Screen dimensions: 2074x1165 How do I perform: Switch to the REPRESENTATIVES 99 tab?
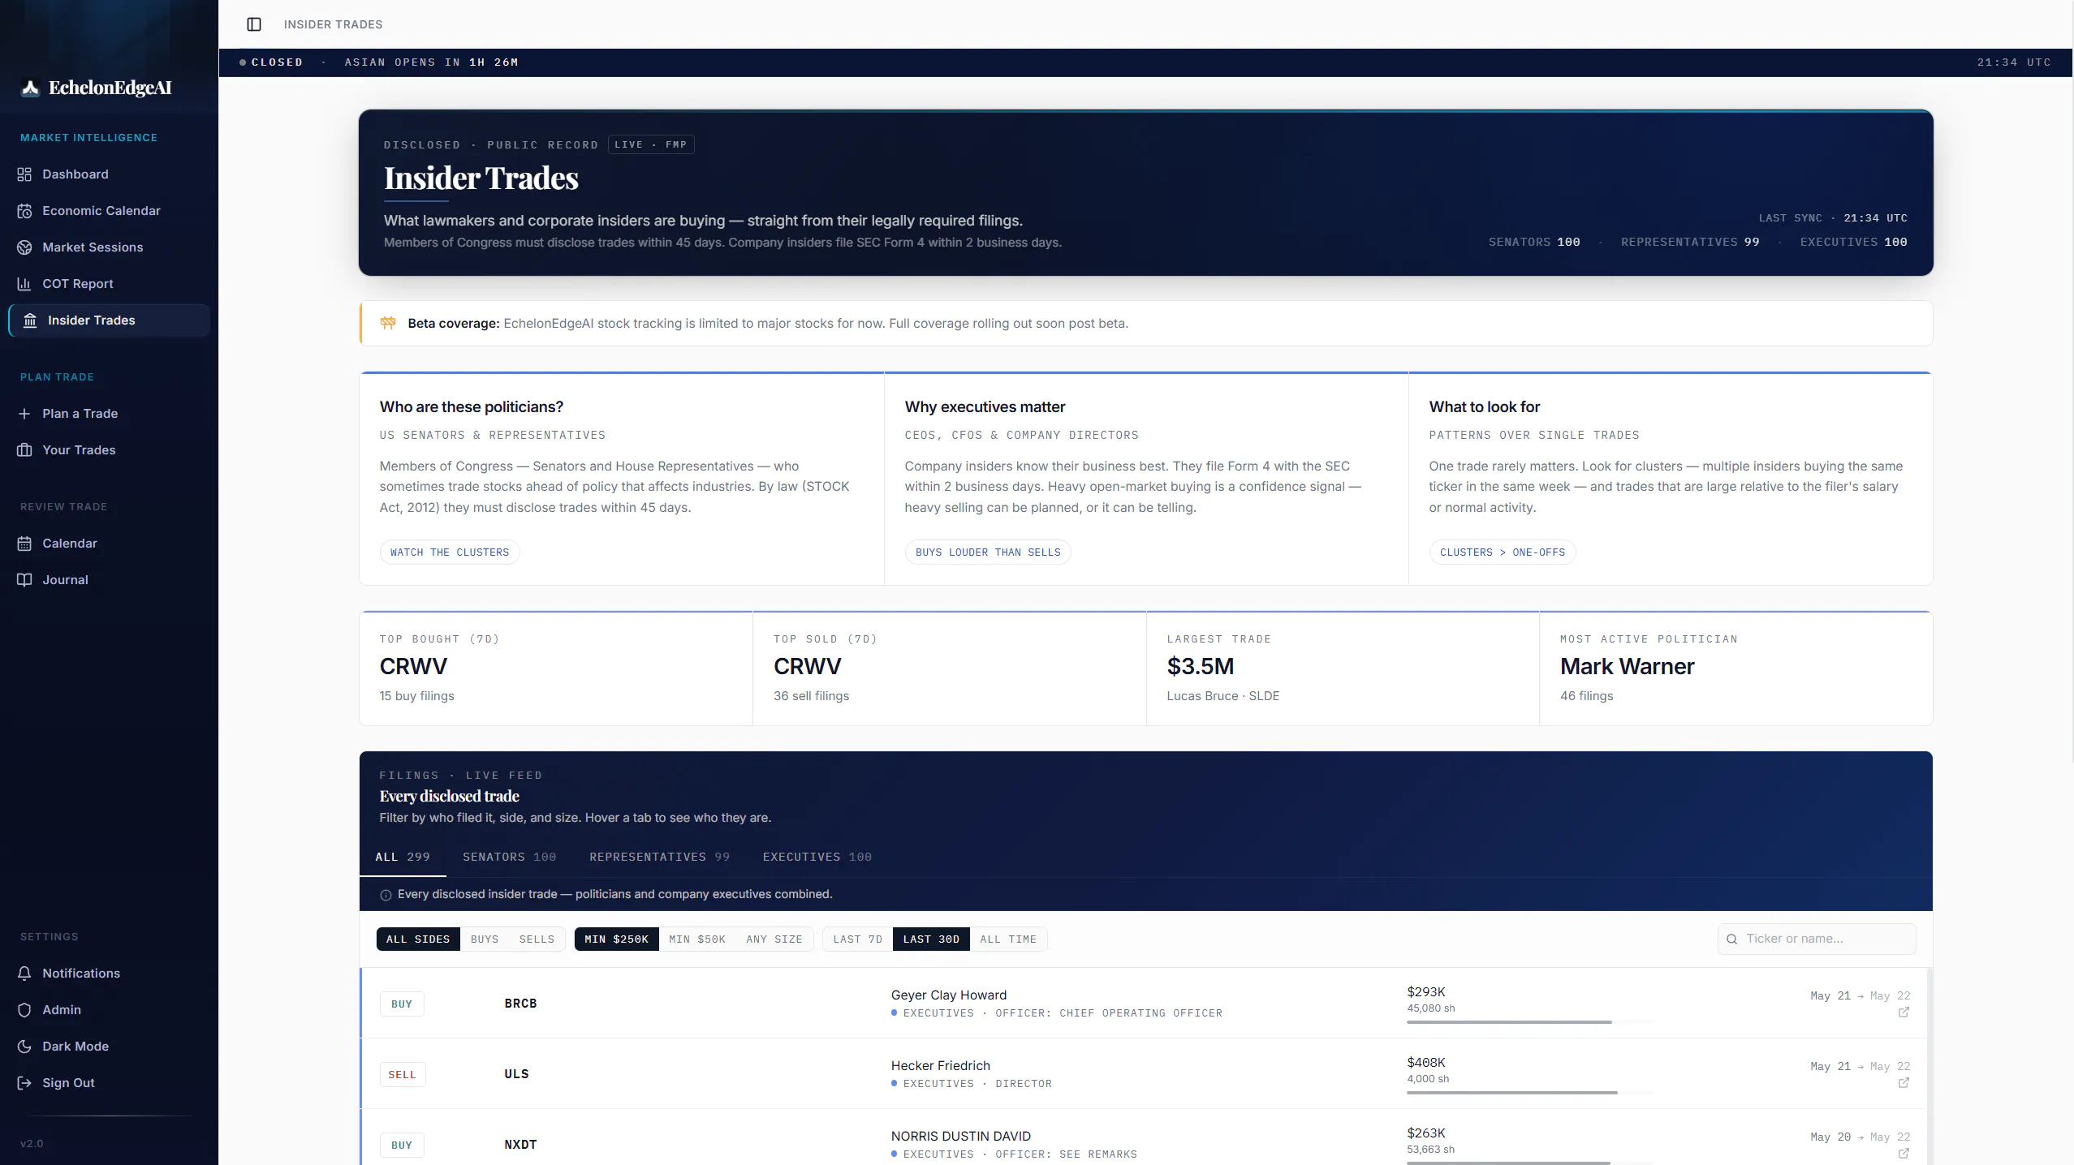coord(660,858)
